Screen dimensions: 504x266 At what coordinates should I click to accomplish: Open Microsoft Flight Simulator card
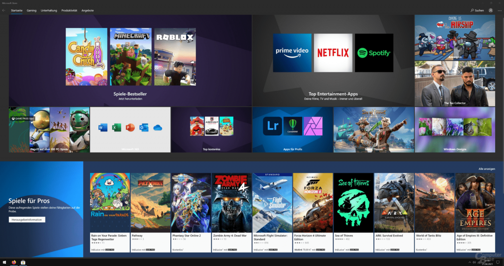tap(272, 213)
